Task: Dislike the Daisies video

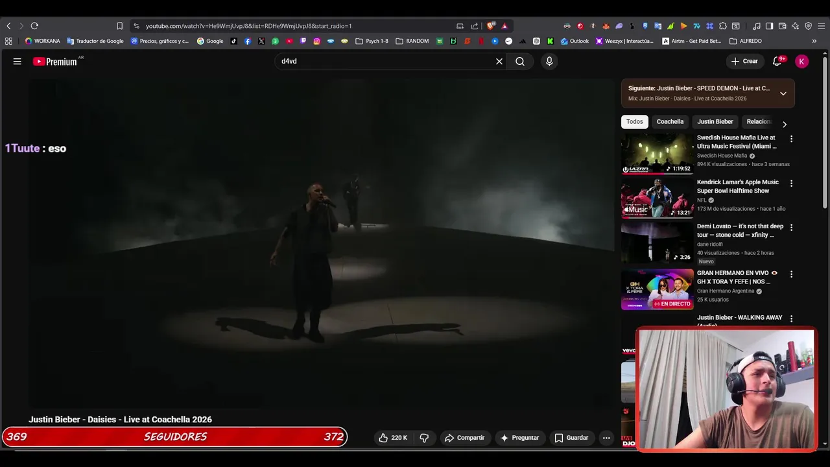Action: pos(424,438)
